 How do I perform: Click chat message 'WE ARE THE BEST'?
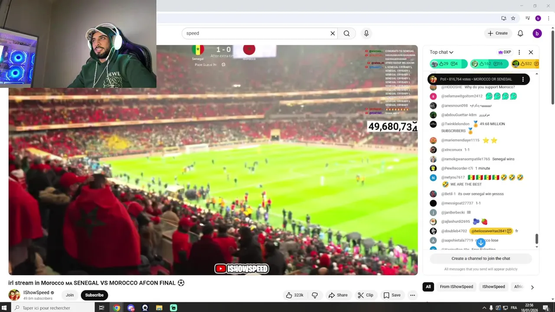pos(466,184)
